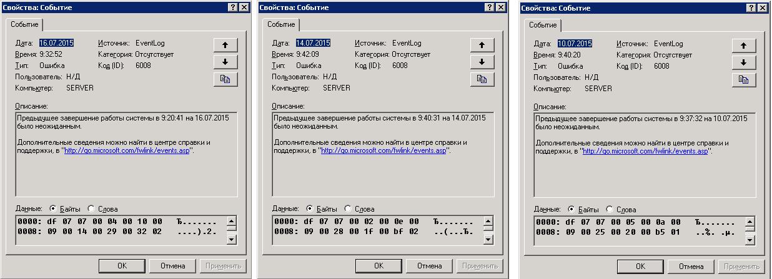This screenshot has height=279, width=772.
Task: Copy event details in 14.07.2015 window
Action: point(482,79)
